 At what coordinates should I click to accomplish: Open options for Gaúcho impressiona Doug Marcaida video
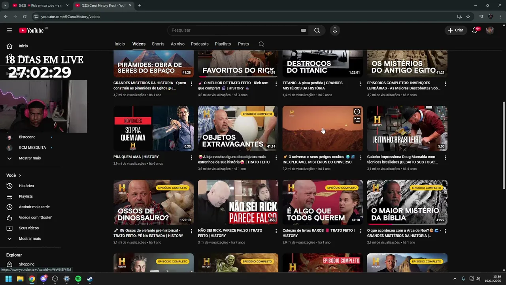point(445,158)
